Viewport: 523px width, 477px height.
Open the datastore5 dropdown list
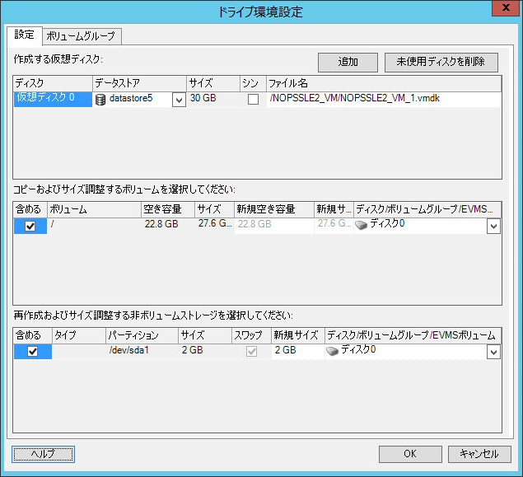click(179, 100)
